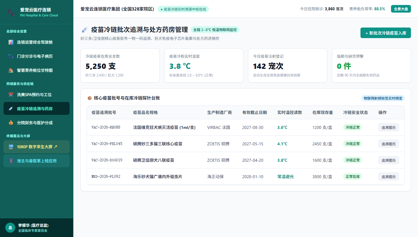
Task: Open the 1080P 数字孪生大屏 link
Action: [x=36, y=147]
